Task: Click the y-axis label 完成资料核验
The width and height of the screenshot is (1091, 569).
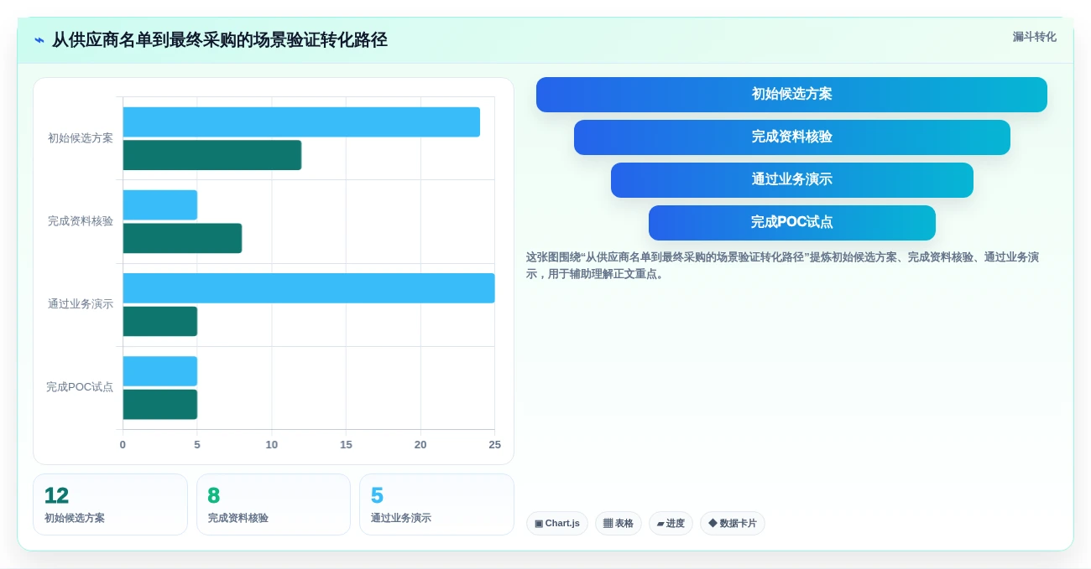Action: [x=81, y=221]
